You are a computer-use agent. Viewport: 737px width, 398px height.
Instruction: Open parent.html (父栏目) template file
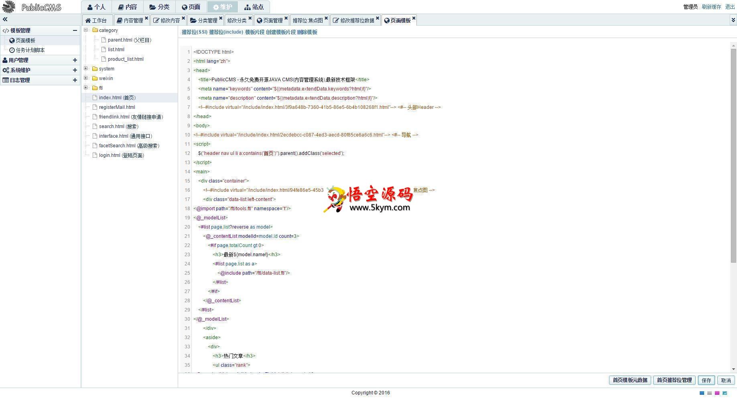[129, 40]
